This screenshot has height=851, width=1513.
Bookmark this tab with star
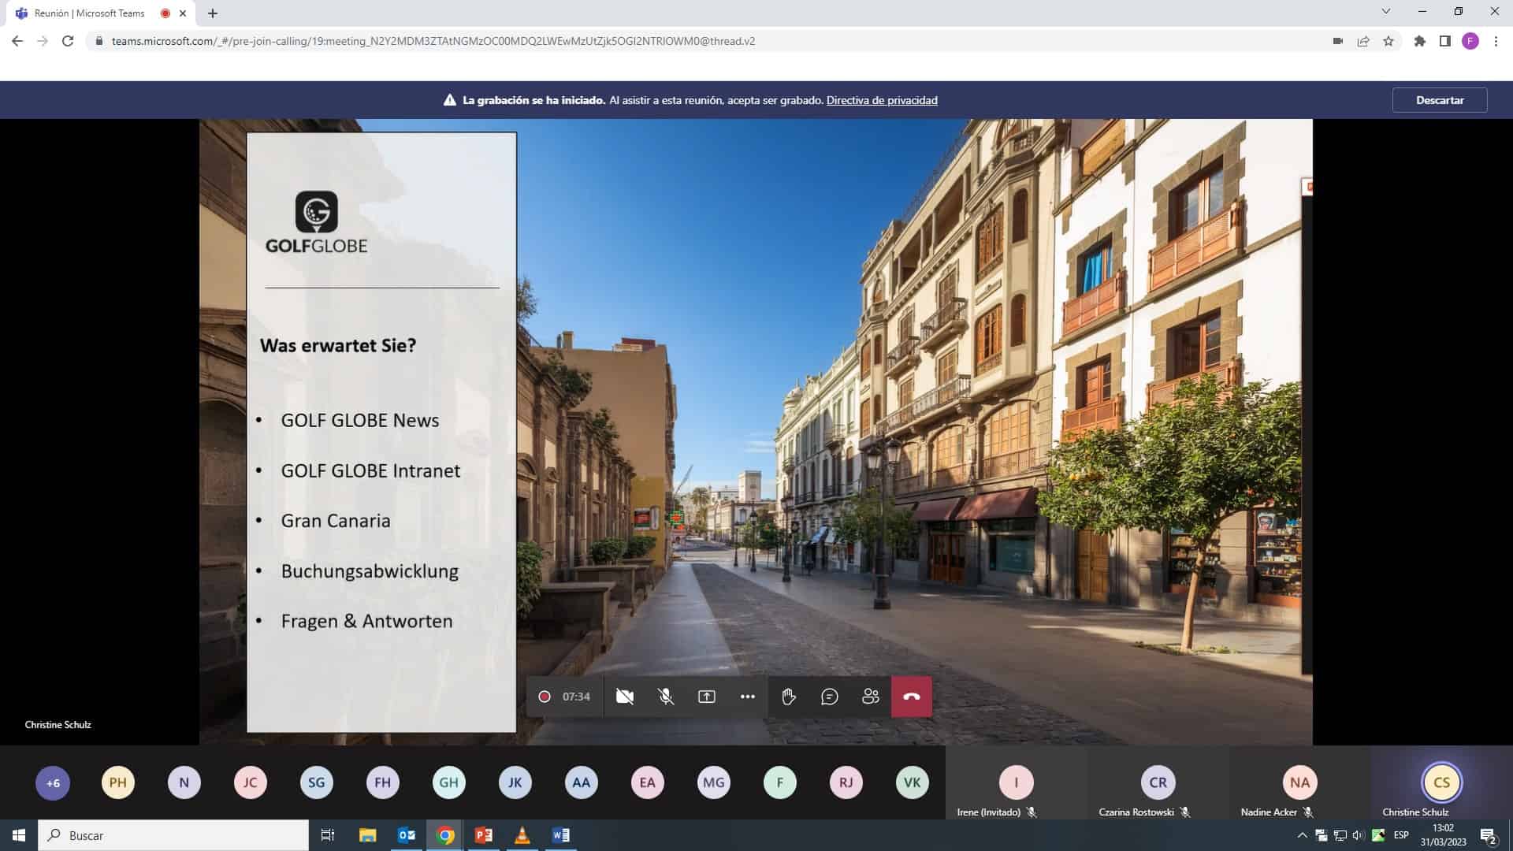(x=1388, y=41)
